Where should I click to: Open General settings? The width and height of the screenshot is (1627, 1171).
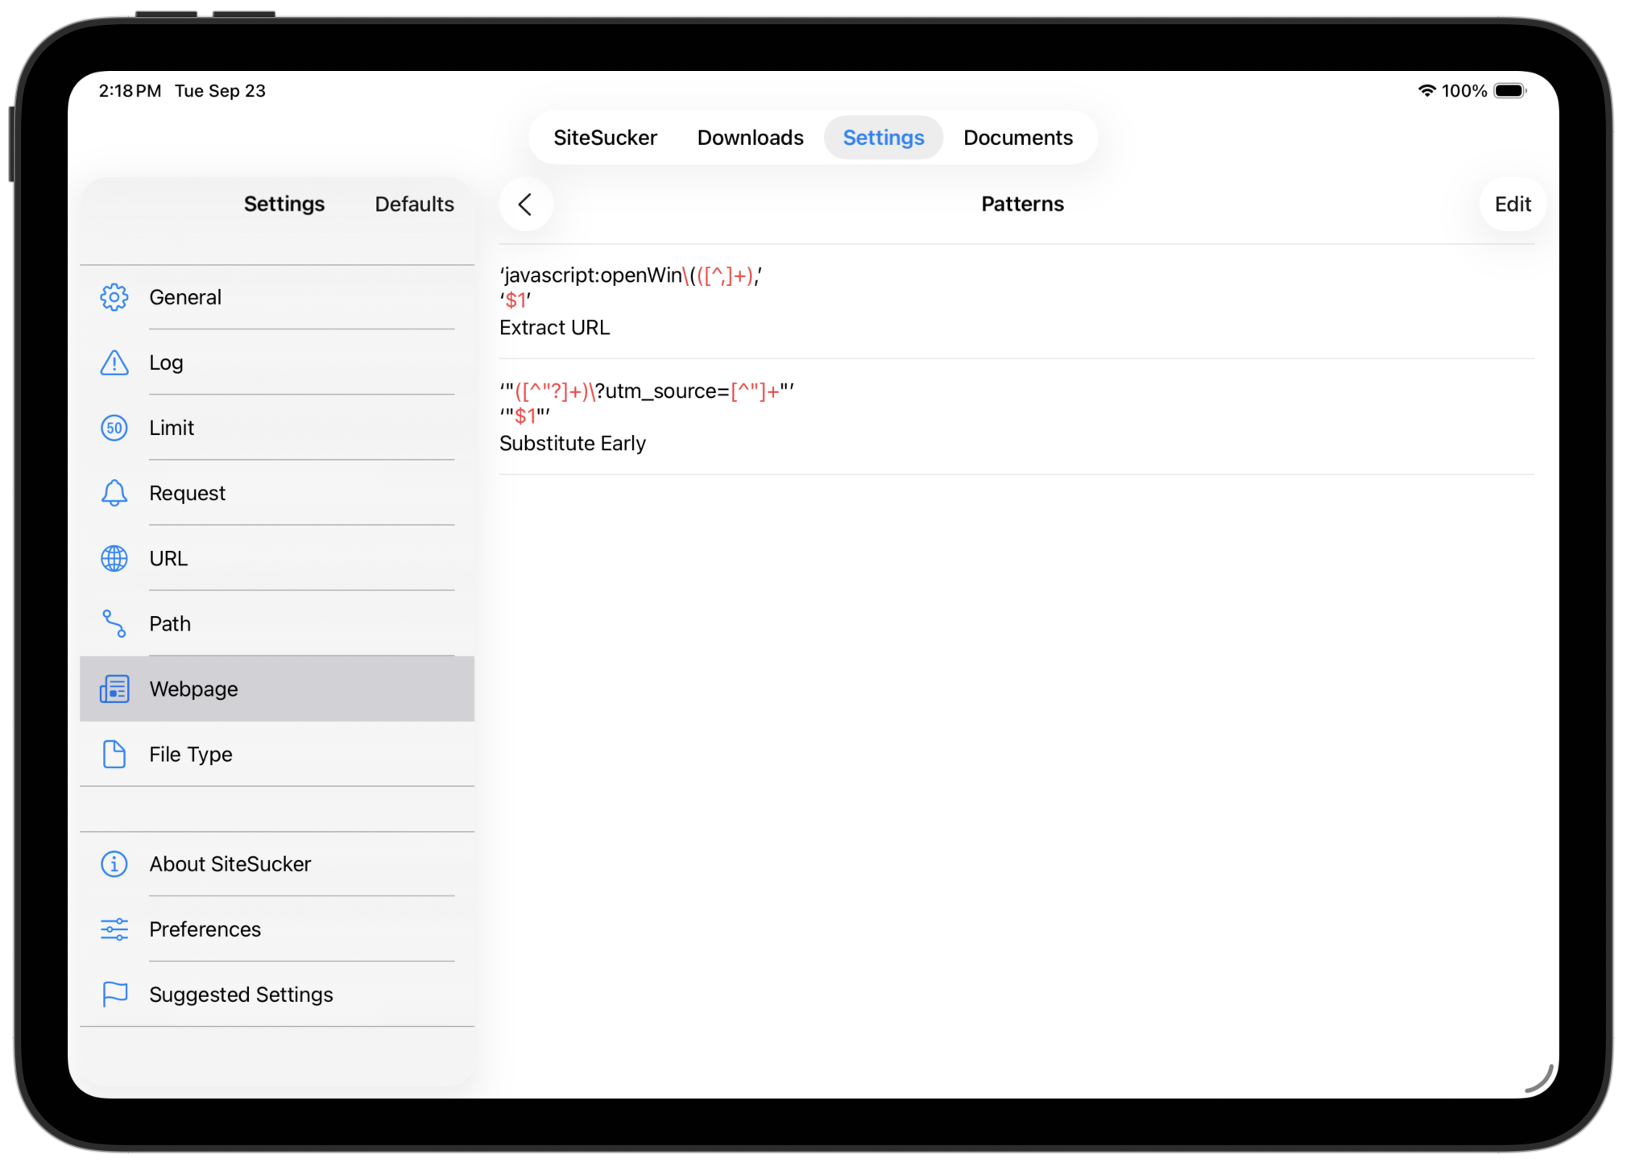coord(277,297)
